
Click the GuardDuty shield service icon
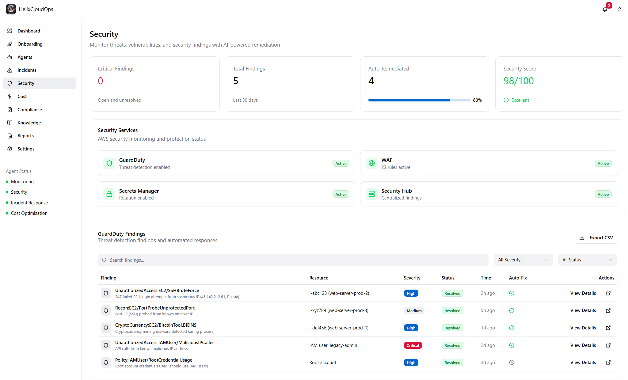[x=109, y=163]
